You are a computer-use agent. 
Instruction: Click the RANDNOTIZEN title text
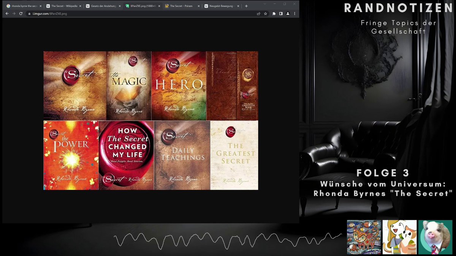[x=399, y=9]
